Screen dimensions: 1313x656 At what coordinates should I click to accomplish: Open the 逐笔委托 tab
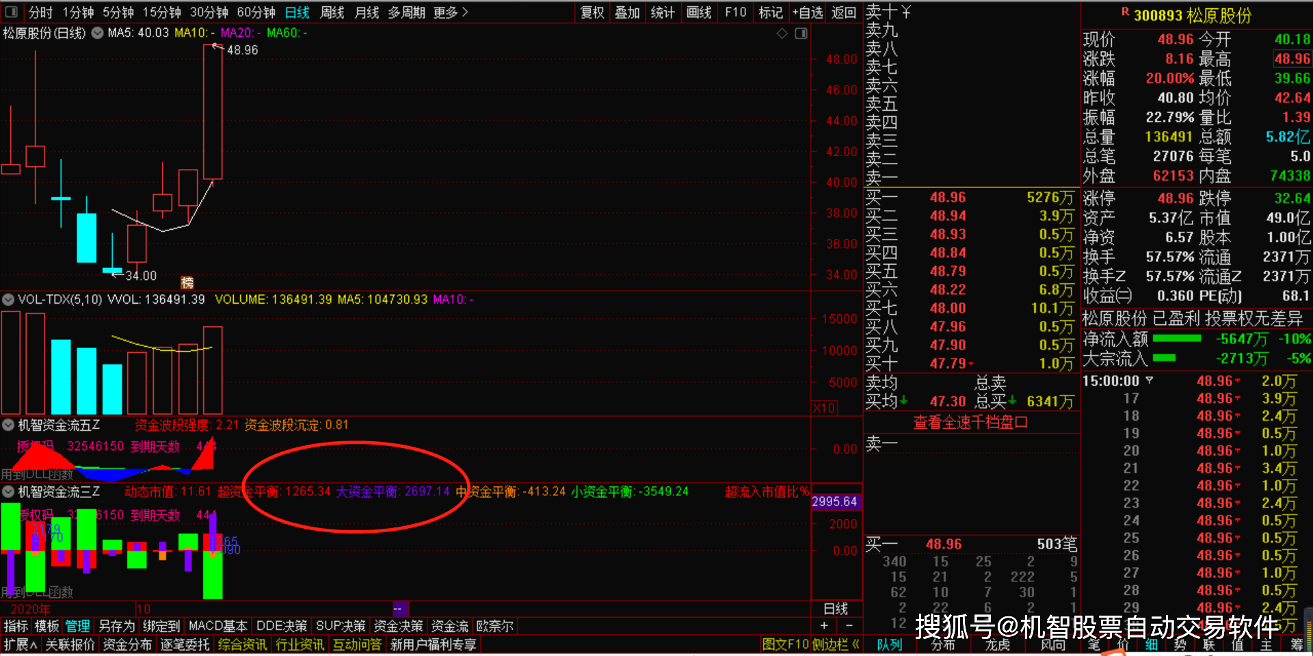coord(185,644)
